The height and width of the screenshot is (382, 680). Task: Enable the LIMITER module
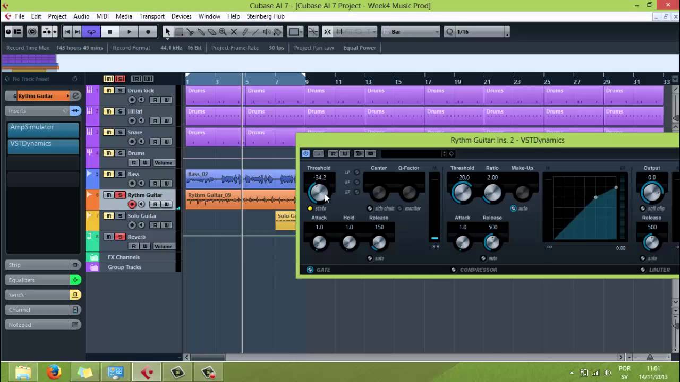click(x=643, y=270)
